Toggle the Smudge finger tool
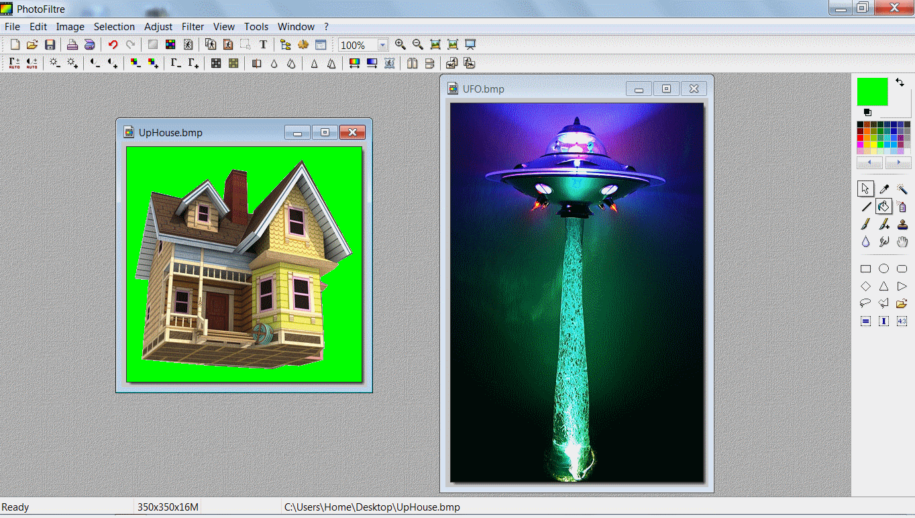Screen dimensions: 915x518 point(884,242)
